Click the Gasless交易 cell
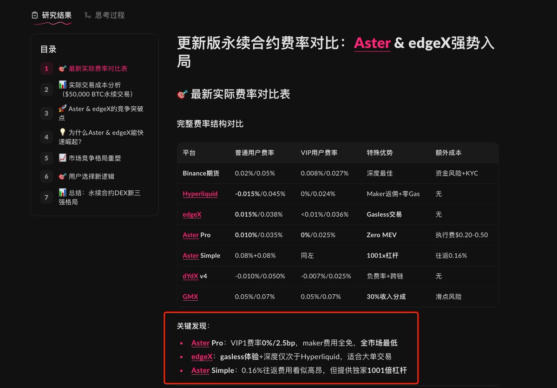This screenshot has width=557, height=388. [x=384, y=214]
